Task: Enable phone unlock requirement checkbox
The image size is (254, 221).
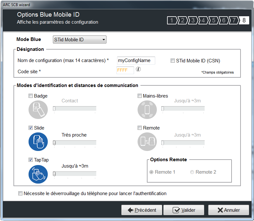Action: point(21,193)
